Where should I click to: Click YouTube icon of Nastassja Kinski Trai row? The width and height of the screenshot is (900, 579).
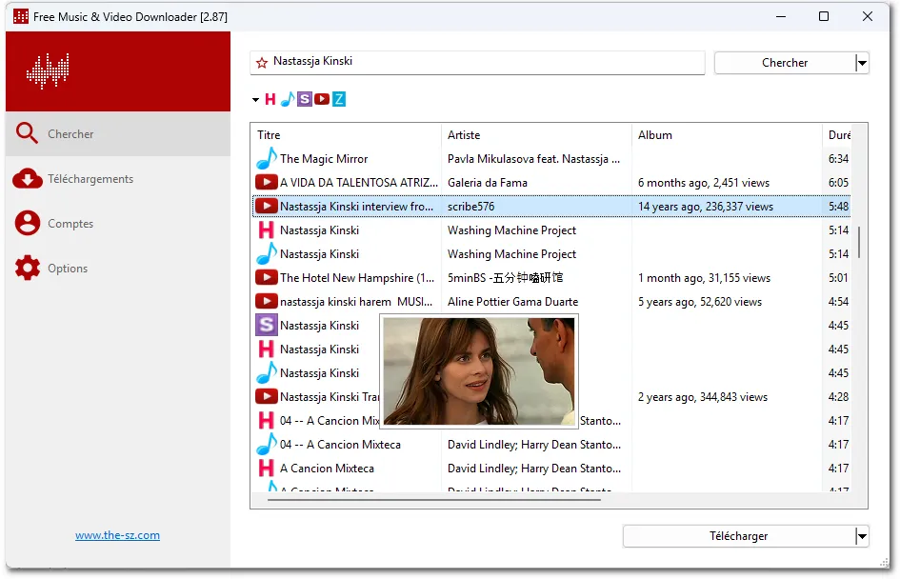coord(267,396)
